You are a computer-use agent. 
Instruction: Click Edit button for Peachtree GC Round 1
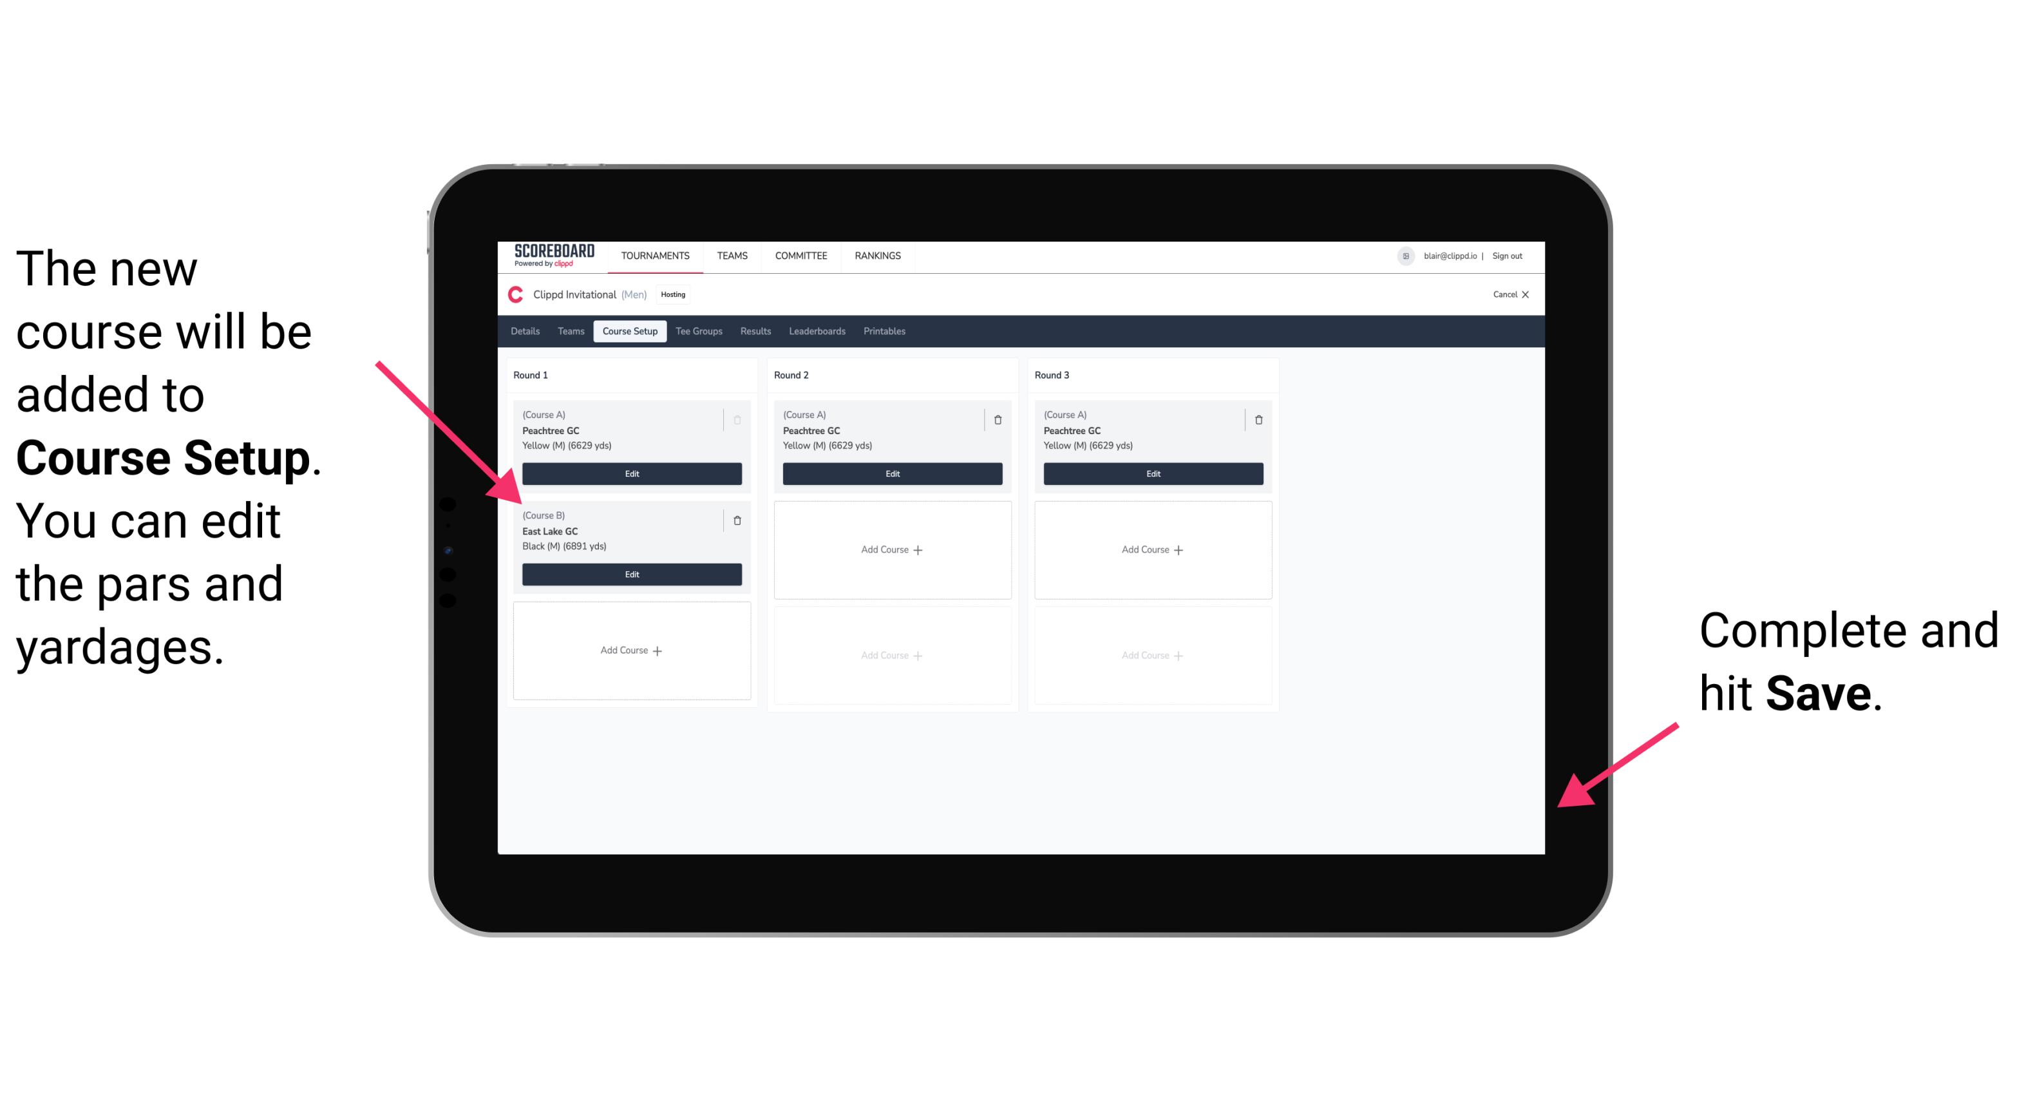(630, 475)
